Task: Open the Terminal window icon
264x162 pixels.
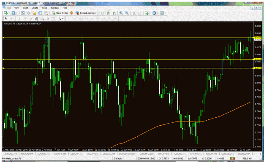Action: click(40, 13)
